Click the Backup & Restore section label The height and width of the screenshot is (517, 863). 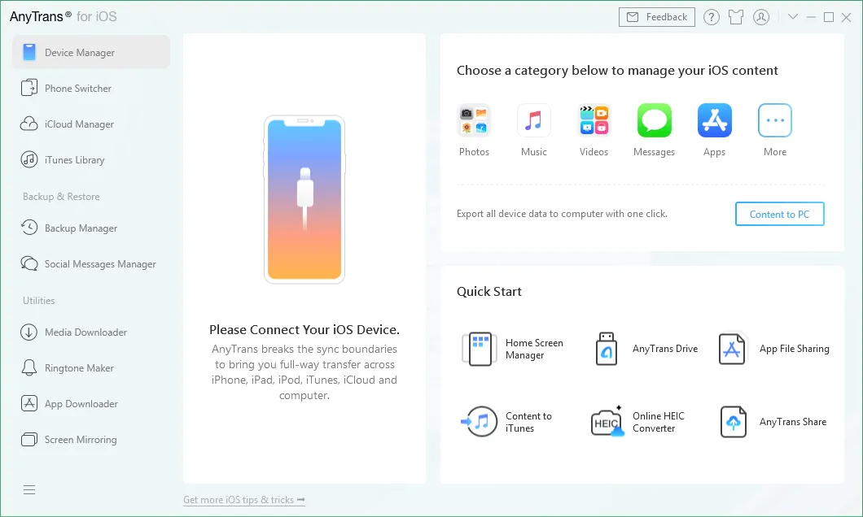(61, 196)
